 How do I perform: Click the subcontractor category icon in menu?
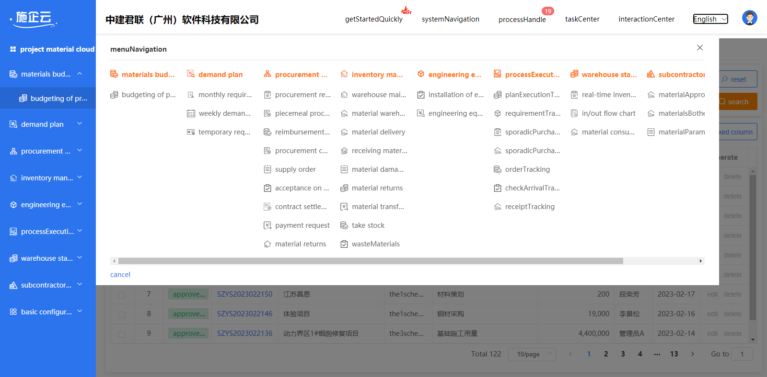[651, 74]
